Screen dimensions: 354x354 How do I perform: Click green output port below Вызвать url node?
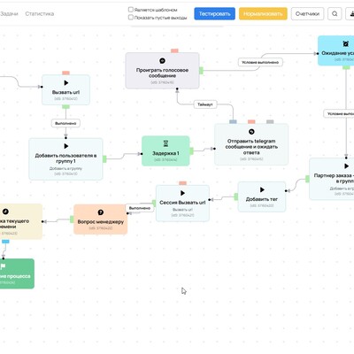tap(65, 106)
